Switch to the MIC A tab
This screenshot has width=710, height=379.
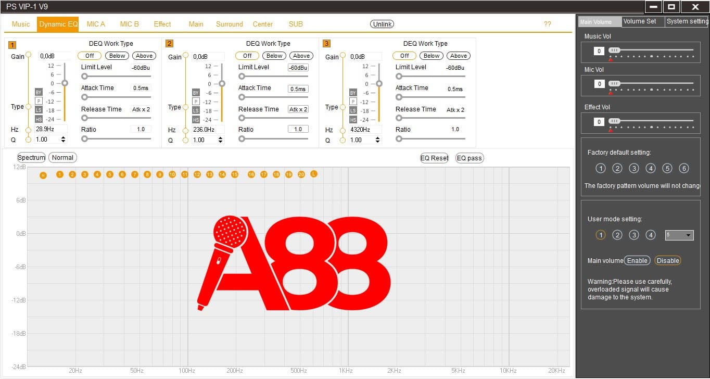[96, 24]
